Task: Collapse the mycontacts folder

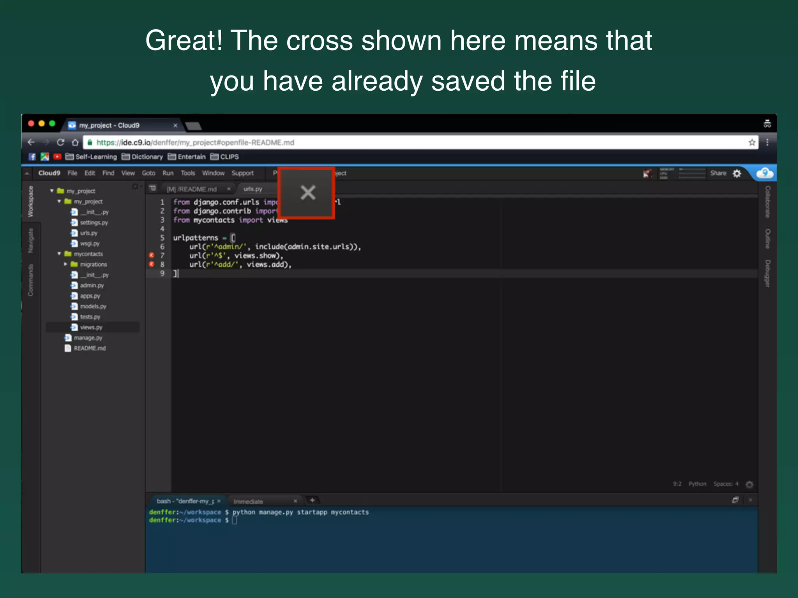Action: [x=59, y=254]
